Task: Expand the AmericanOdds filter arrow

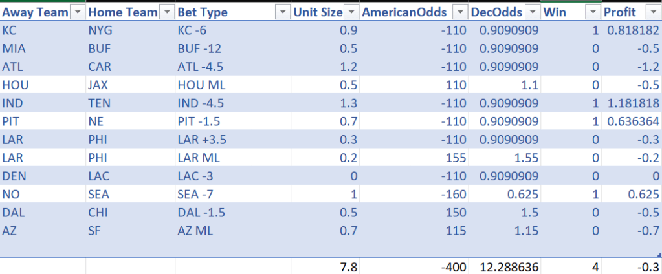Action: (459, 12)
